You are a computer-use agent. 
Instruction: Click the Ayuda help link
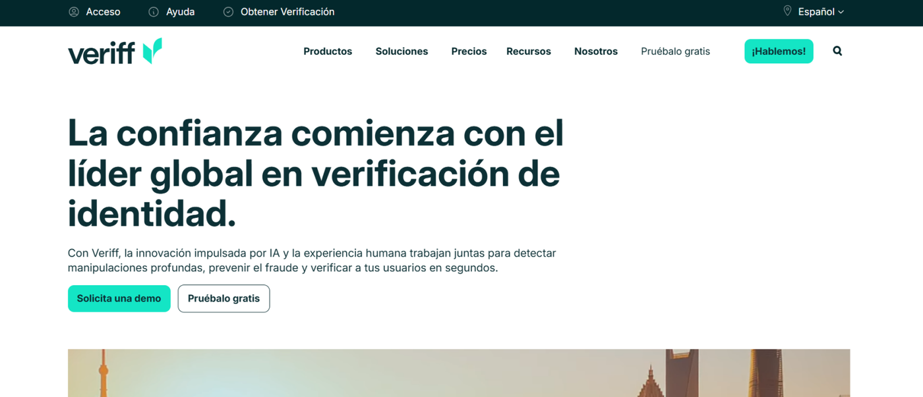(180, 12)
